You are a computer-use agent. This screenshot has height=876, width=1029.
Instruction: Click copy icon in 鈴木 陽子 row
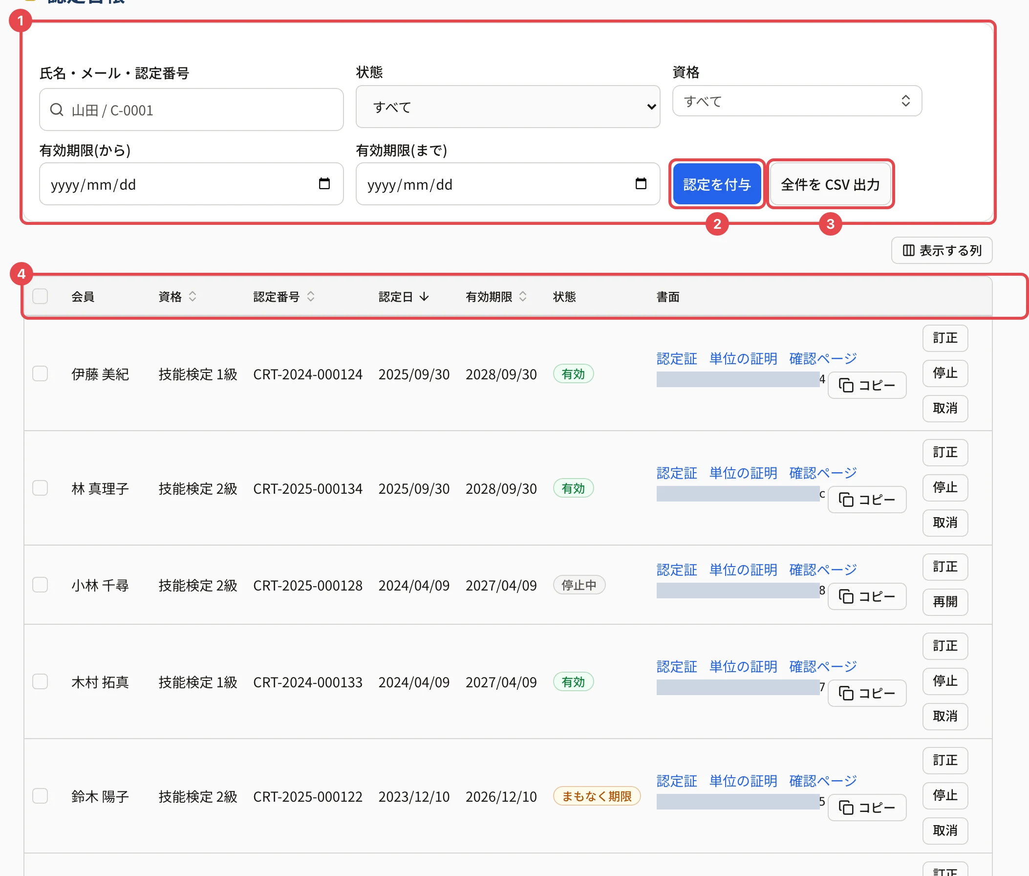point(846,808)
